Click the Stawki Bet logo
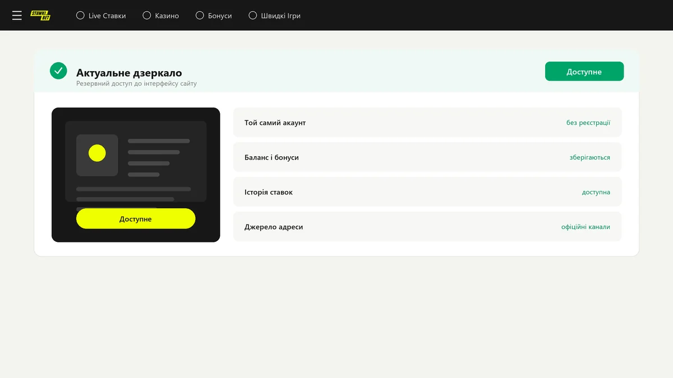Viewport: 673px width, 378px height. pos(40,16)
